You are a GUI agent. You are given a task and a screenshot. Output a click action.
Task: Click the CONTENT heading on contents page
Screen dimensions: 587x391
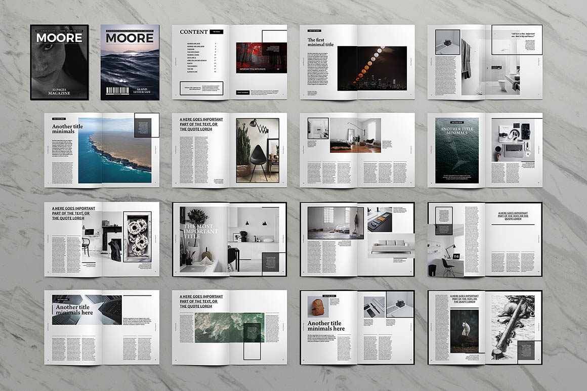click(194, 32)
